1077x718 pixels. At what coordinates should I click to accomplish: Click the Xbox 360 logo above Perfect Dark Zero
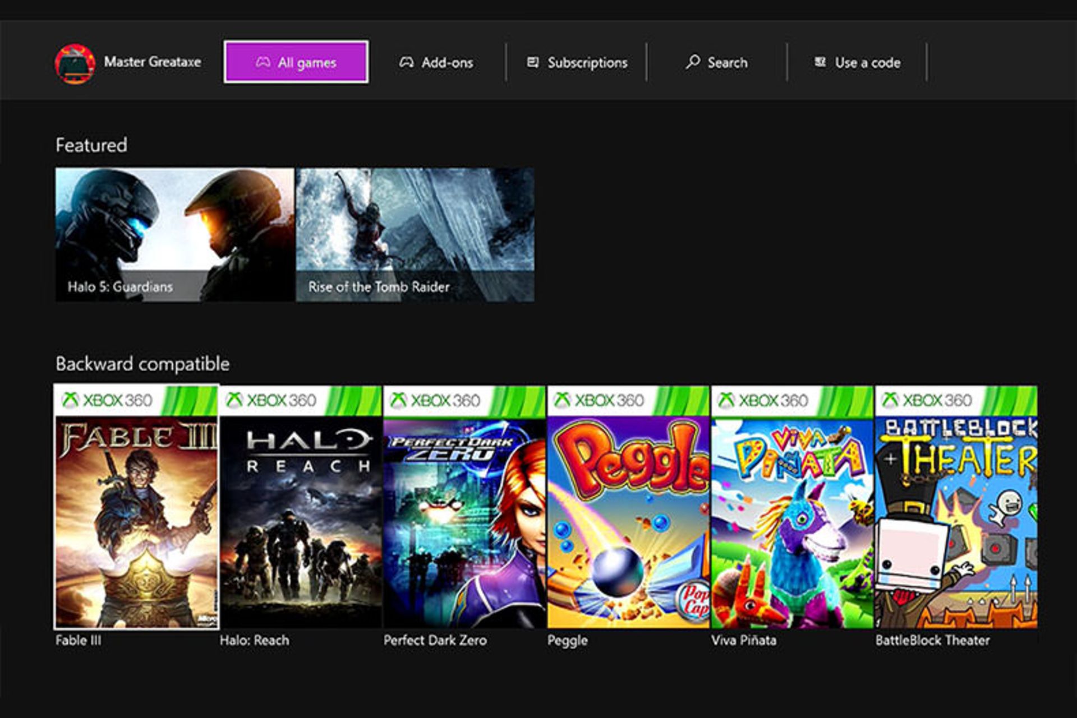point(435,400)
